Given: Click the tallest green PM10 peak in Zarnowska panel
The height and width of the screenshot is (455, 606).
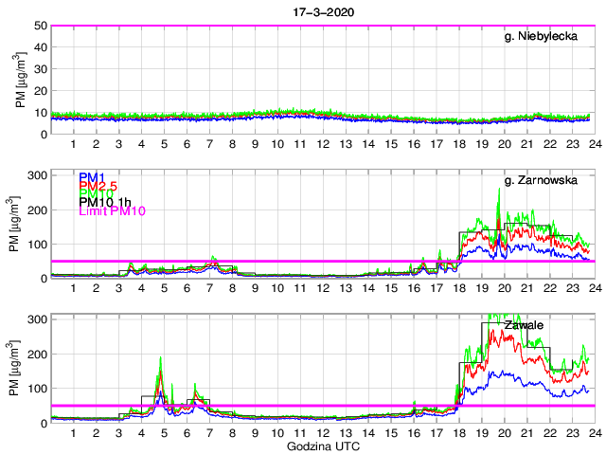Looking at the screenshot, I should coord(499,190).
